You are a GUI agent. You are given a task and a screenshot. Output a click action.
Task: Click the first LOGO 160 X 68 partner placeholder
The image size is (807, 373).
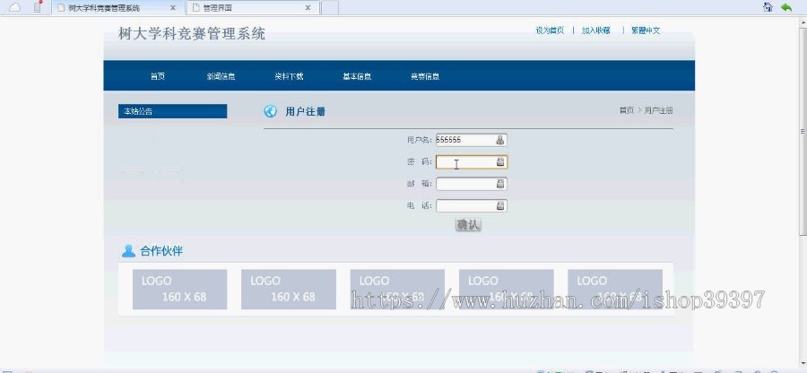click(179, 289)
